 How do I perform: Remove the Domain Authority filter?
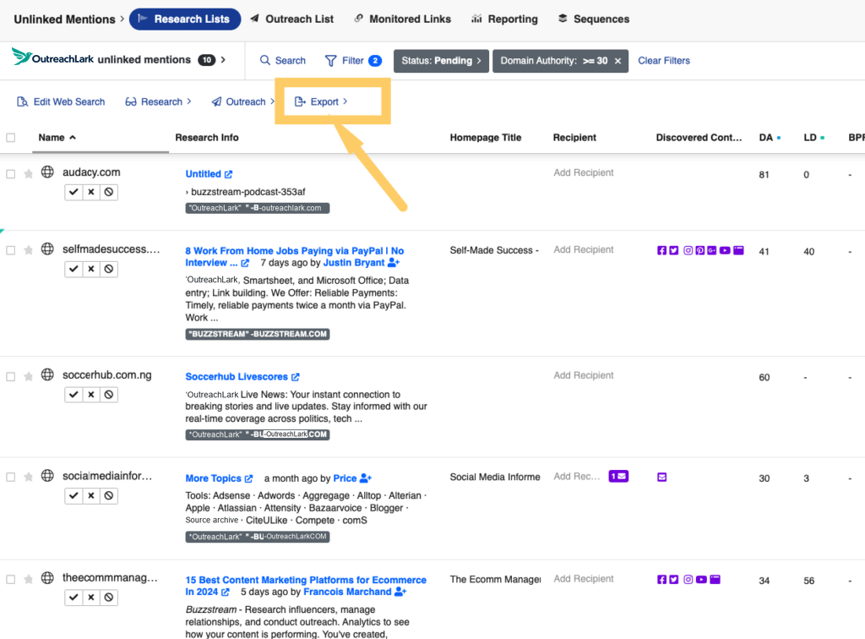(617, 61)
